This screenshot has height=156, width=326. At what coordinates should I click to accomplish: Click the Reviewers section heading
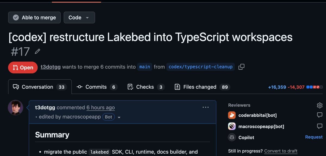(x=239, y=105)
